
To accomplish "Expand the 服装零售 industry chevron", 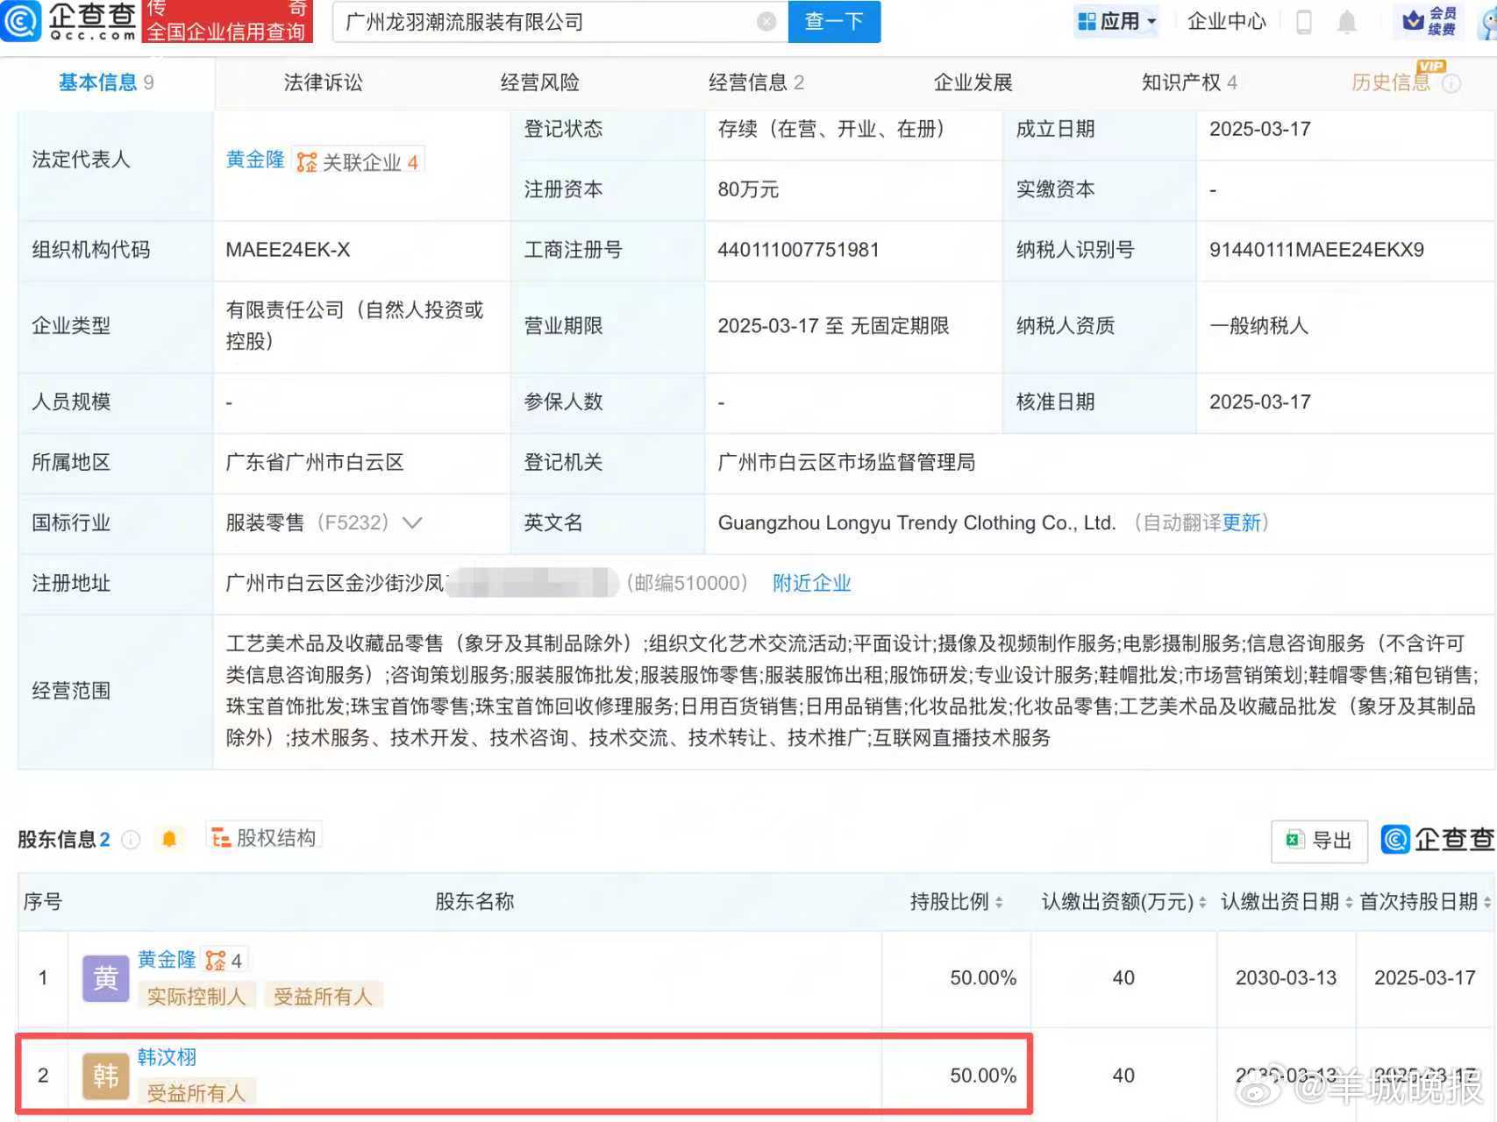I will pos(412,522).
